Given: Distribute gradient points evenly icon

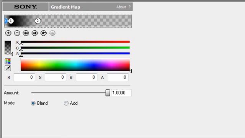Looking at the screenshot, I should (x=44, y=33).
